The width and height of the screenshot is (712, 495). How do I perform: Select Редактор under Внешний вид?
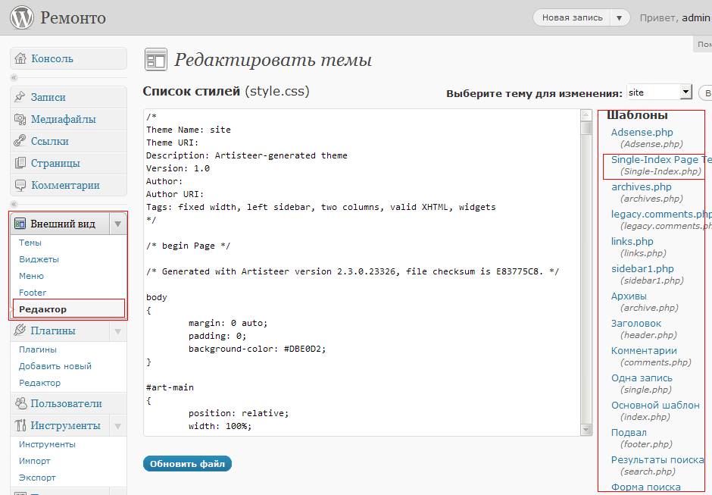pyautogui.click(x=42, y=309)
